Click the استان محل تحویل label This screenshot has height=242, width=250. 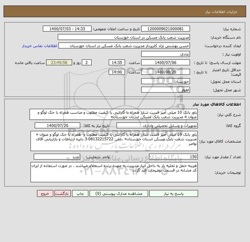(x=226, y=82)
